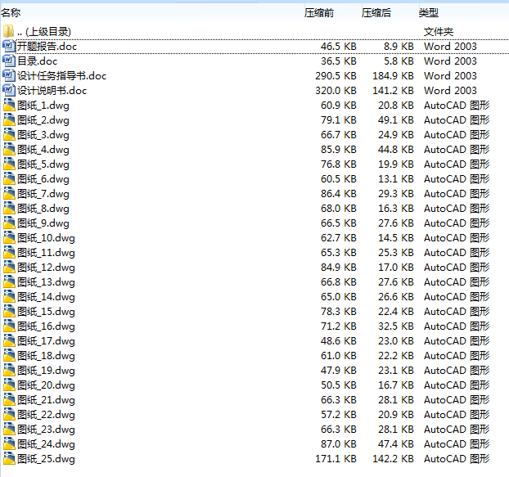Click the AutoCAD icon for 图纸_14.dwg
The height and width of the screenshot is (477, 509).
pyautogui.click(x=9, y=296)
